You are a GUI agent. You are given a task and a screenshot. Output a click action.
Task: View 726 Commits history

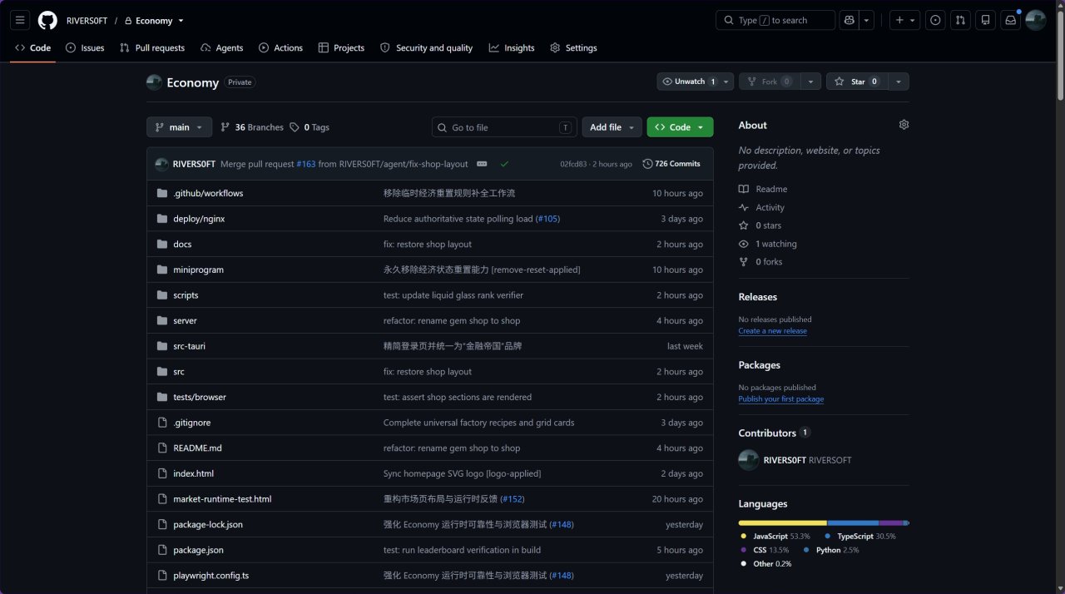pos(671,164)
